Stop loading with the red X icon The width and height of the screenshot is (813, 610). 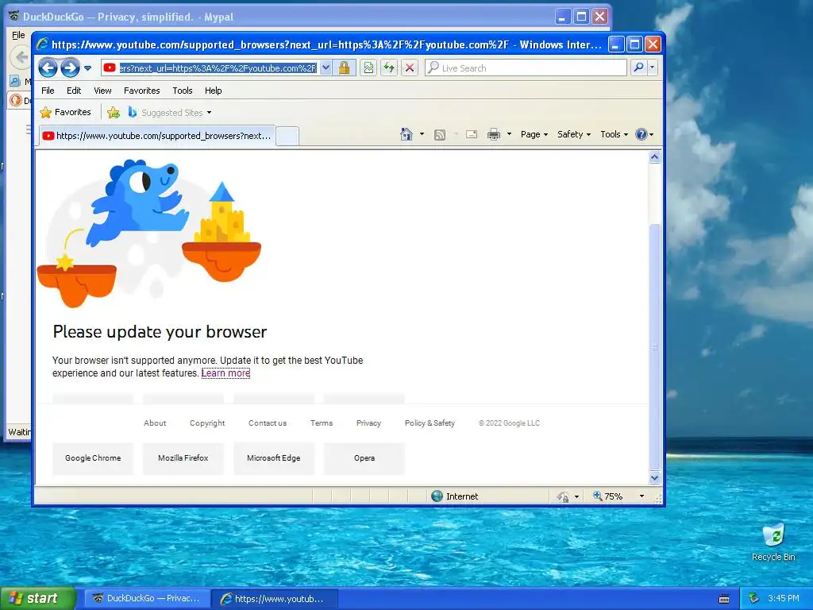pos(410,68)
